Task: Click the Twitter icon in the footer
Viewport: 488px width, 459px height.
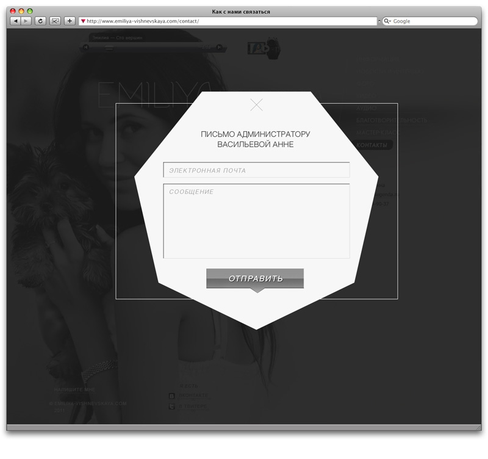Action: click(x=171, y=407)
